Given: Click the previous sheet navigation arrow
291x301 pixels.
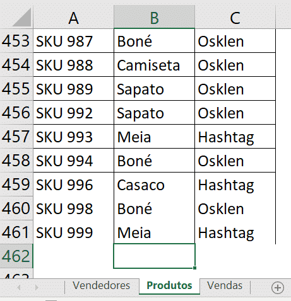Looking at the screenshot, I should [x=19, y=287].
